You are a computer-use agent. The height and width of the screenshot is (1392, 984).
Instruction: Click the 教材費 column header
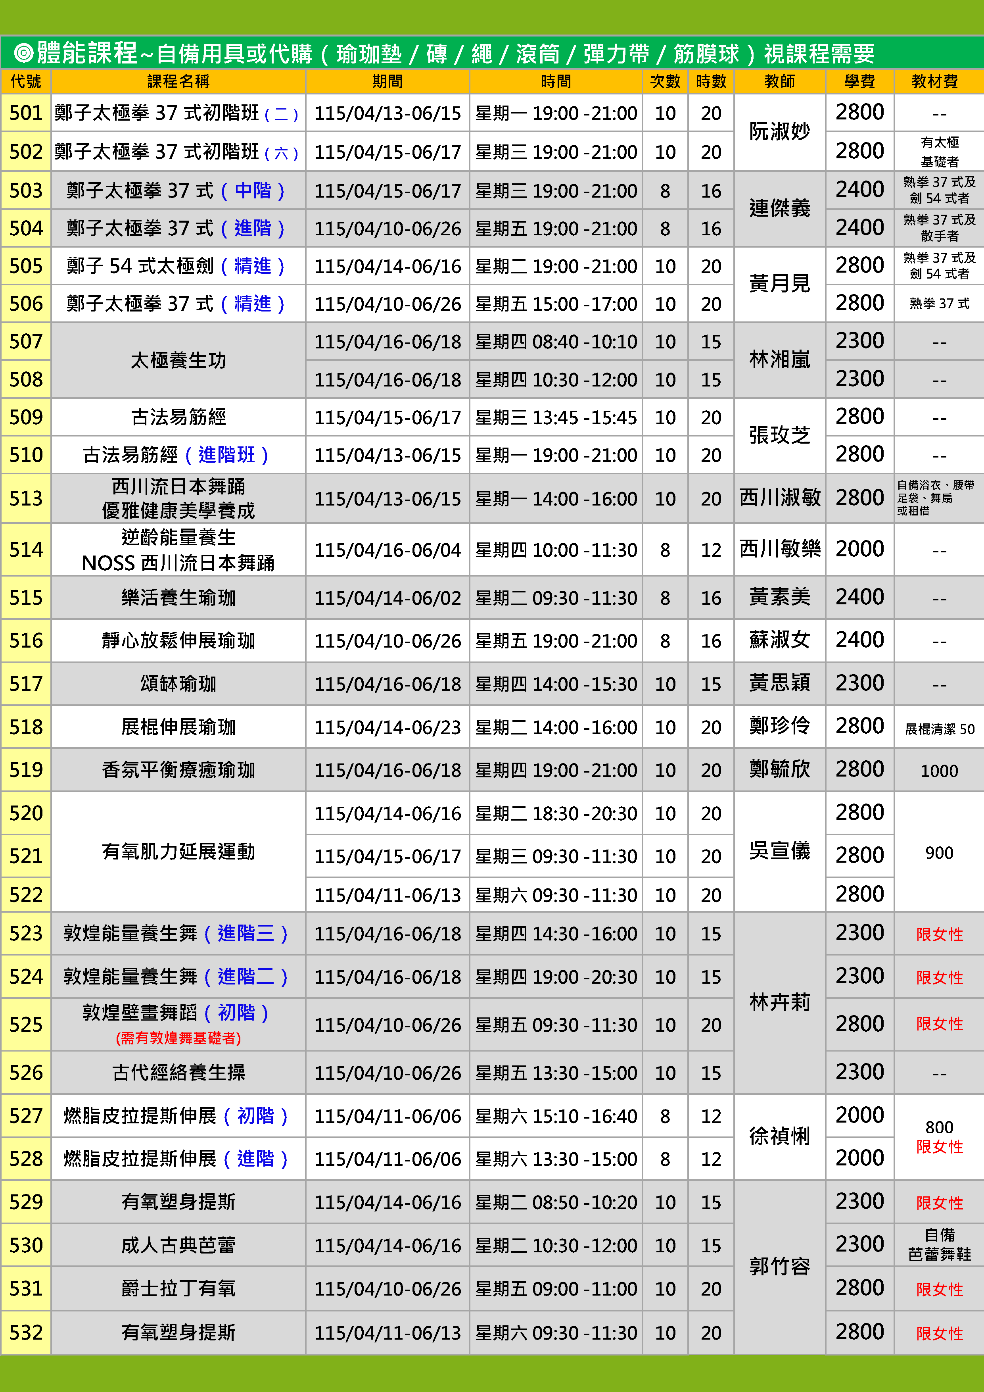click(934, 81)
